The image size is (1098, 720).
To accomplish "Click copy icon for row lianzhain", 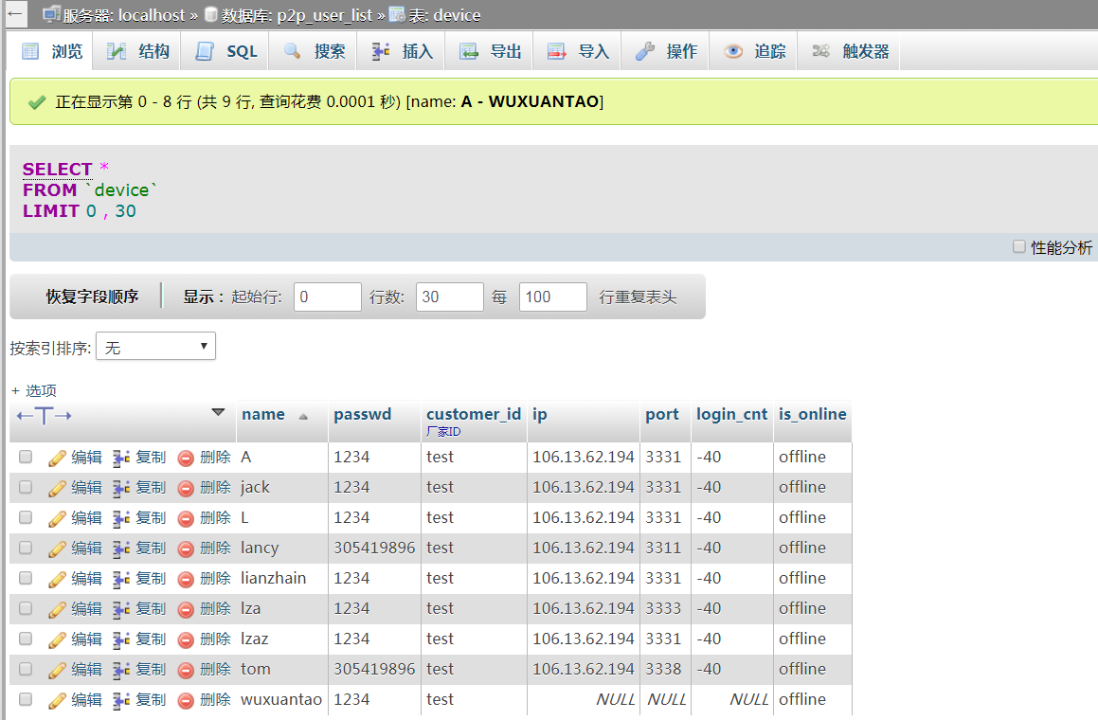I will click(x=121, y=579).
